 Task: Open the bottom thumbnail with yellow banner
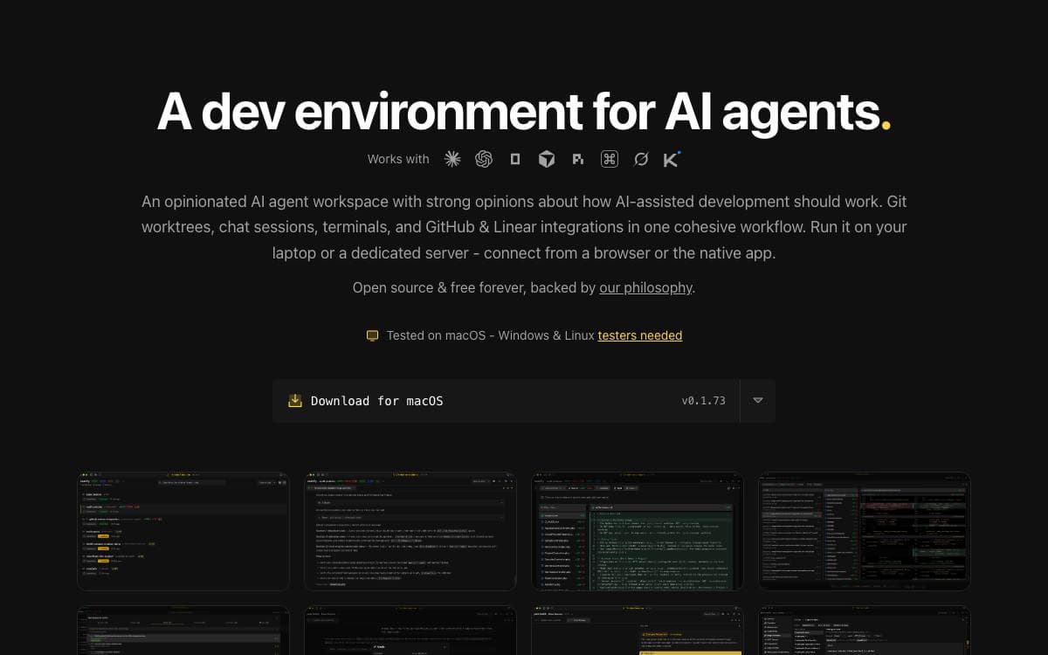coord(638,631)
